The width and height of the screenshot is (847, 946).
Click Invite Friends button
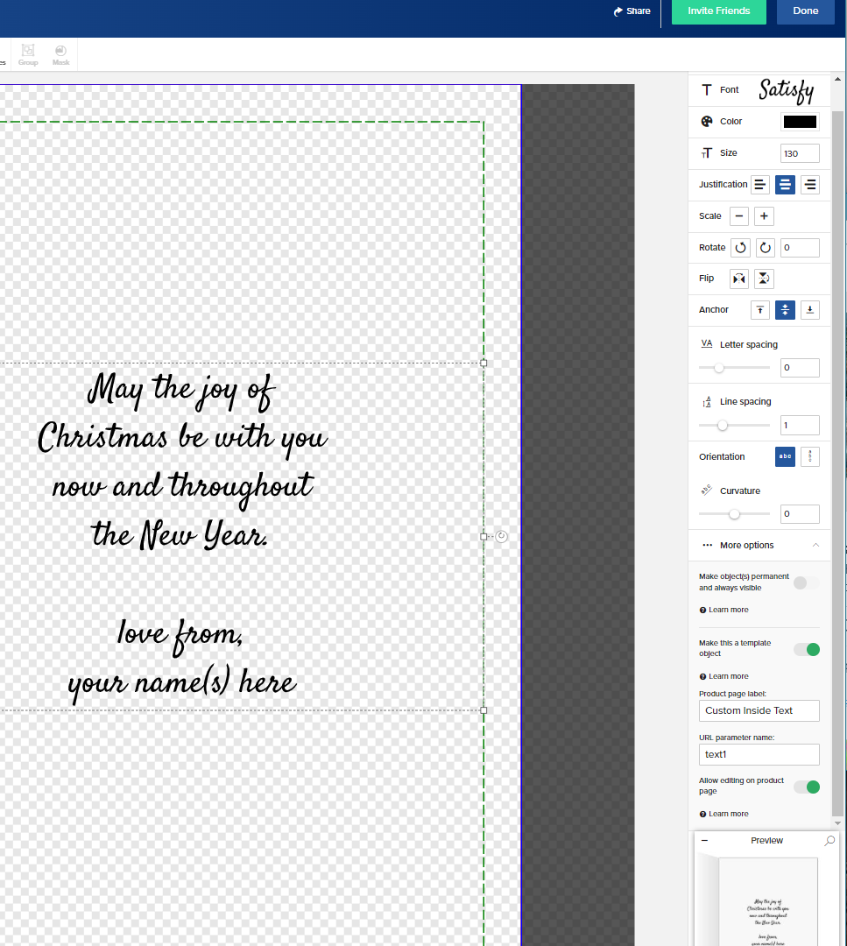click(x=719, y=11)
